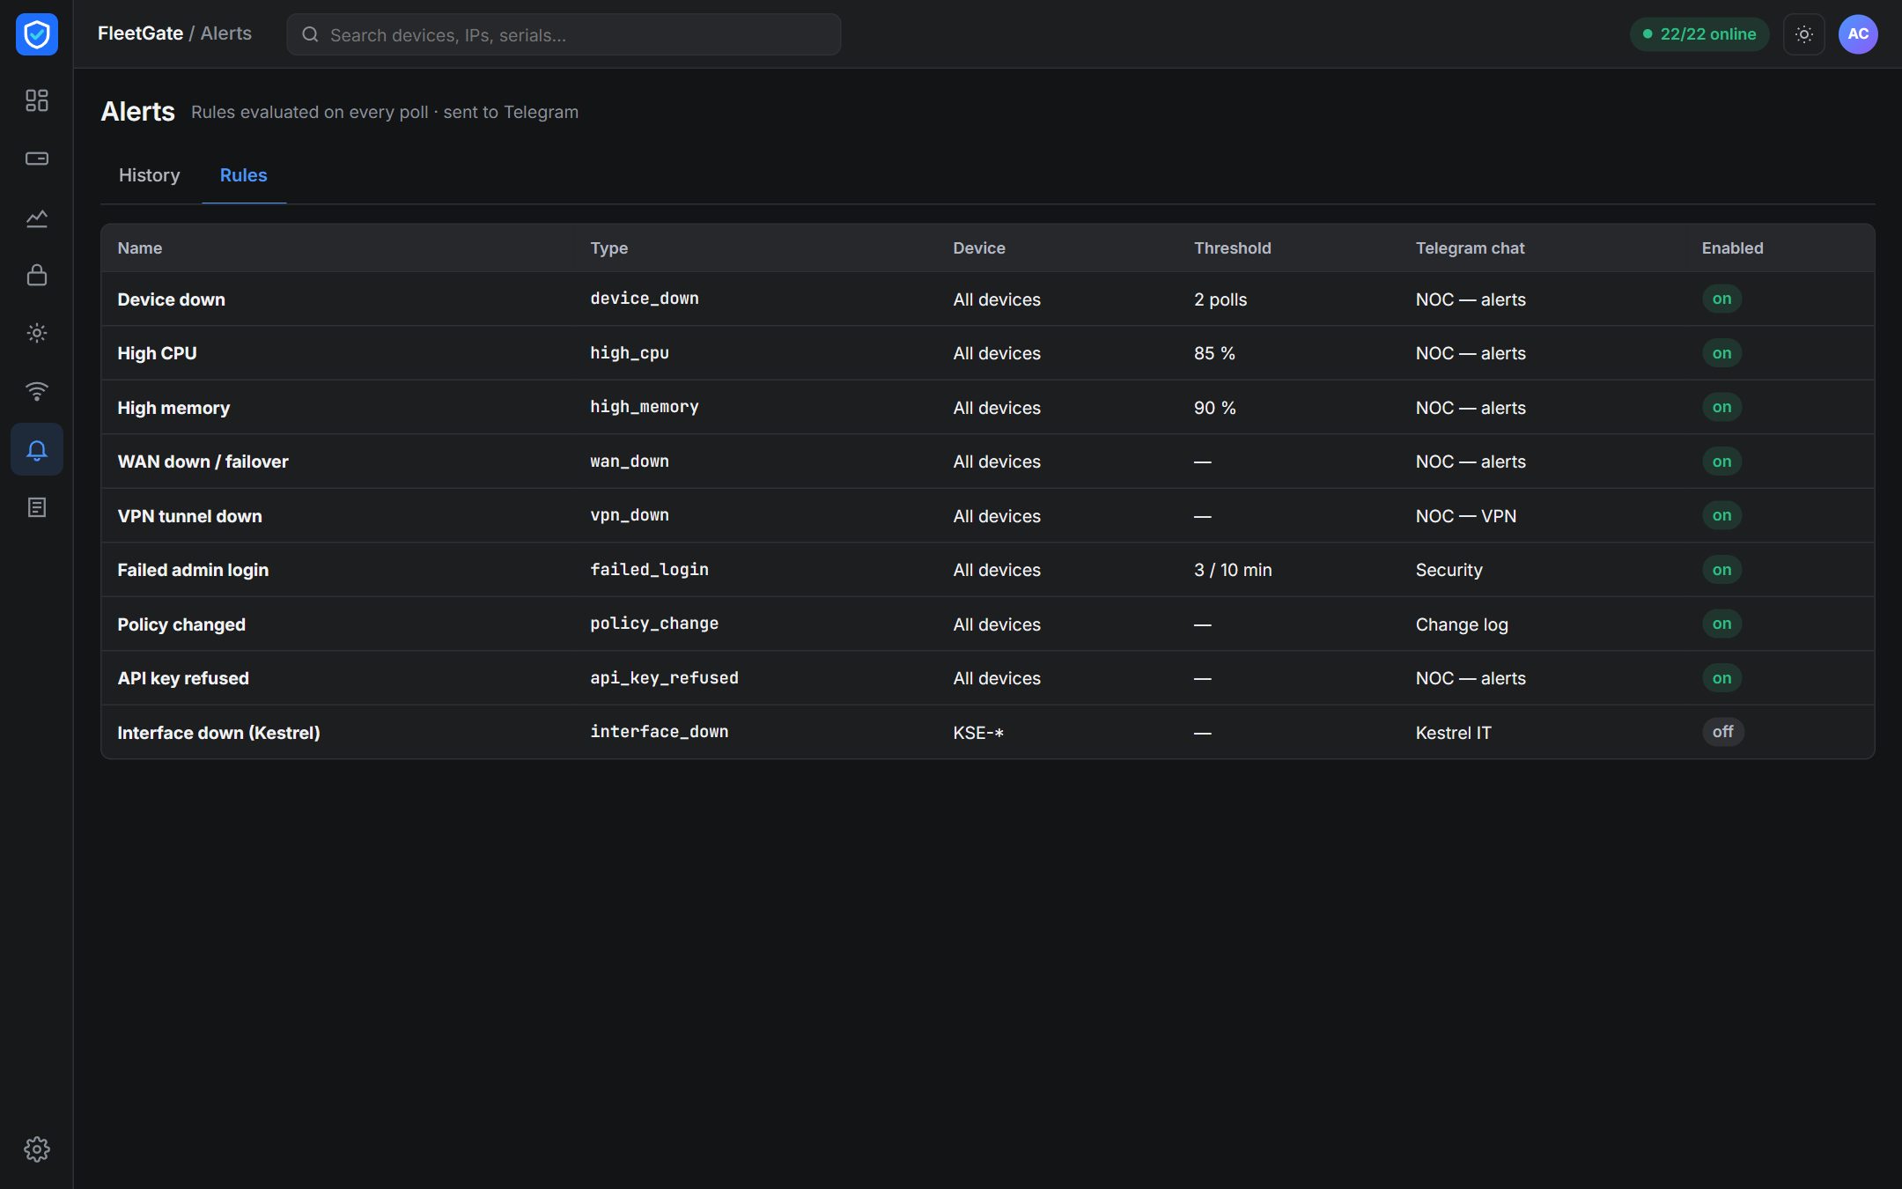This screenshot has height=1189, width=1902.
Task: Click the NOC — VPN chat cell
Action: pos(1466,516)
